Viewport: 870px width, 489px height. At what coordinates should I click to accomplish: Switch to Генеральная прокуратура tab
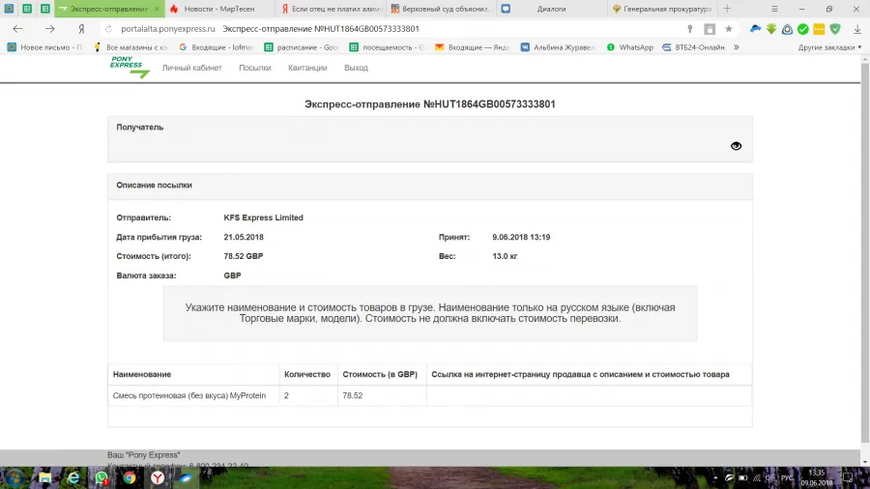pos(662,9)
